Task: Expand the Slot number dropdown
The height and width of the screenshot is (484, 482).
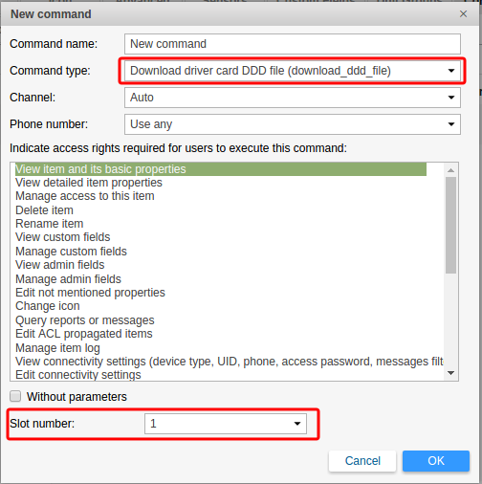Action: pyautogui.click(x=226, y=424)
